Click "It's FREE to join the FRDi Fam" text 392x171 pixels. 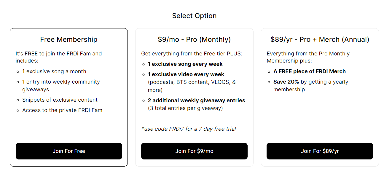pos(59,54)
